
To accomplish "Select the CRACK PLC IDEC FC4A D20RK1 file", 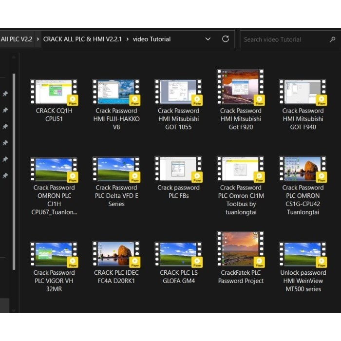I will point(116,254).
